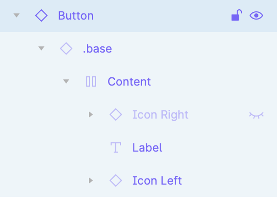Select the Icon Left layer name
The height and width of the screenshot is (198, 277).
[157, 180]
